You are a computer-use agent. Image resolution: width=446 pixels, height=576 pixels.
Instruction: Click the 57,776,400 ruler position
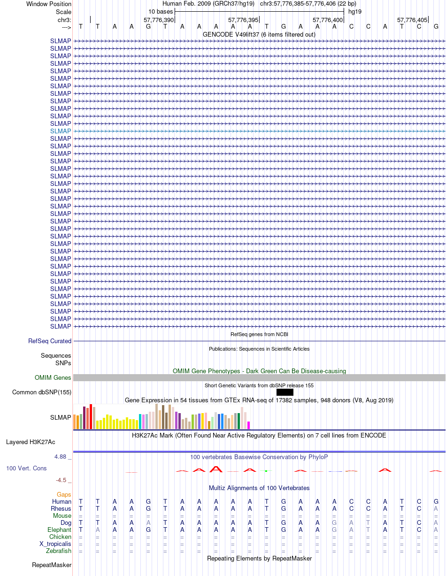(328, 20)
